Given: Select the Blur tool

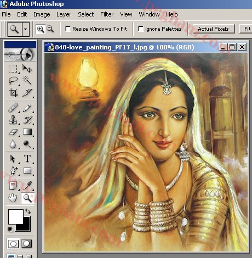Looking at the screenshot, I should pos(13,144).
